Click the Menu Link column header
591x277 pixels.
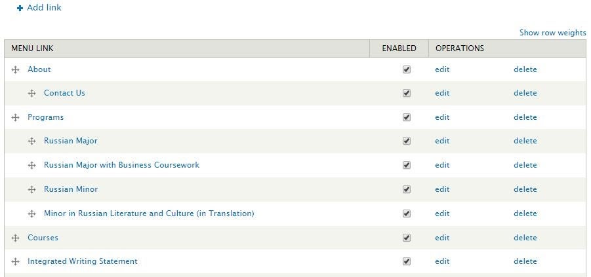[32, 48]
